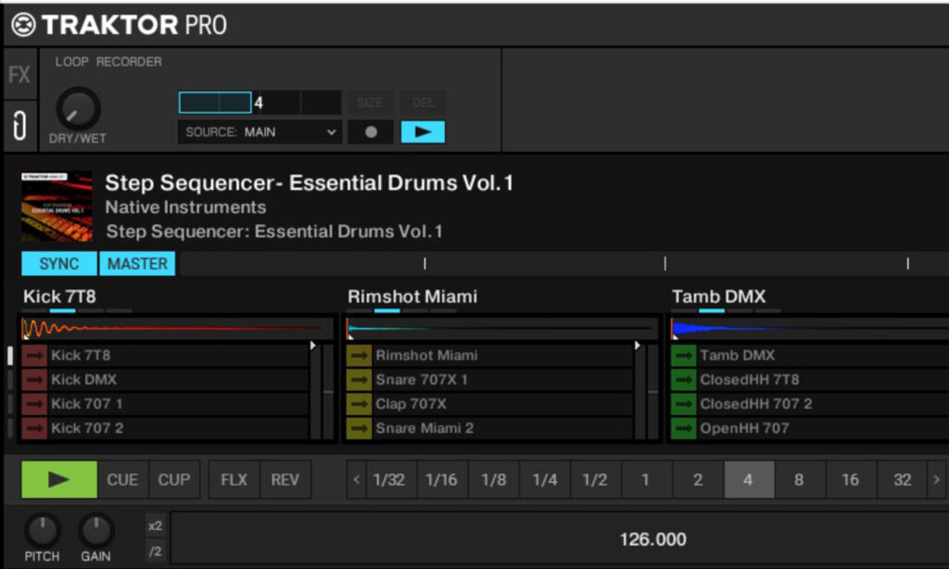Toggle the REV reverse button

tap(285, 479)
